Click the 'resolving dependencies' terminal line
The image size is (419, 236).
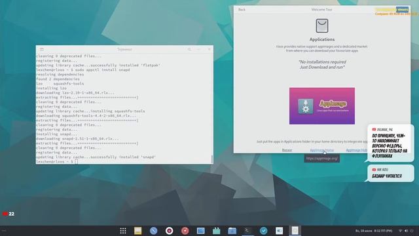(x=60, y=74)
